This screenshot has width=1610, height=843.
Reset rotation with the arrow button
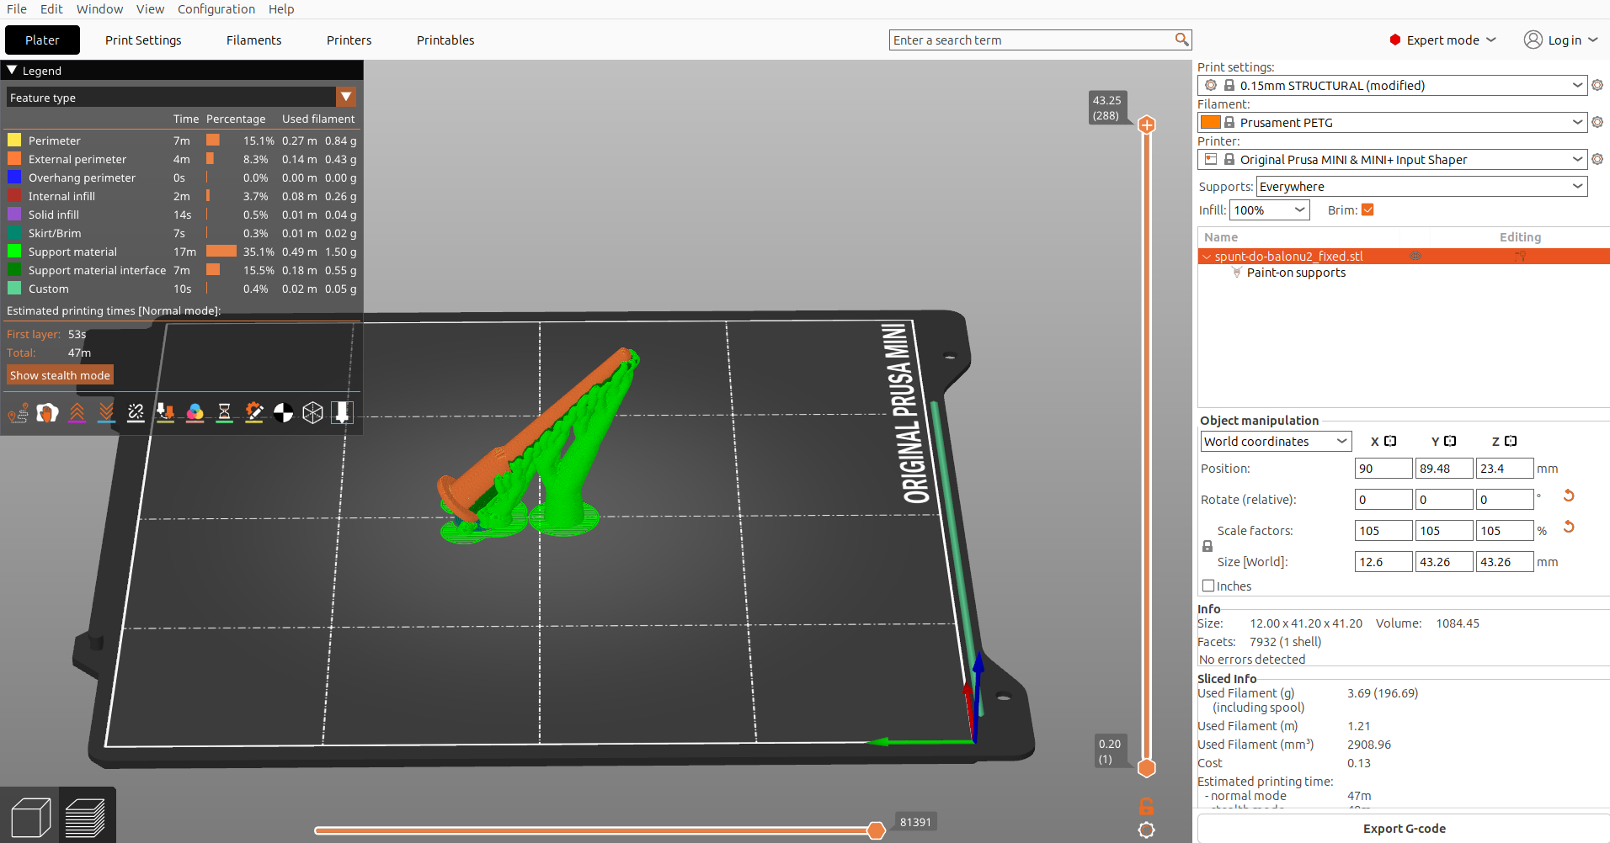tap(1569, 496)
